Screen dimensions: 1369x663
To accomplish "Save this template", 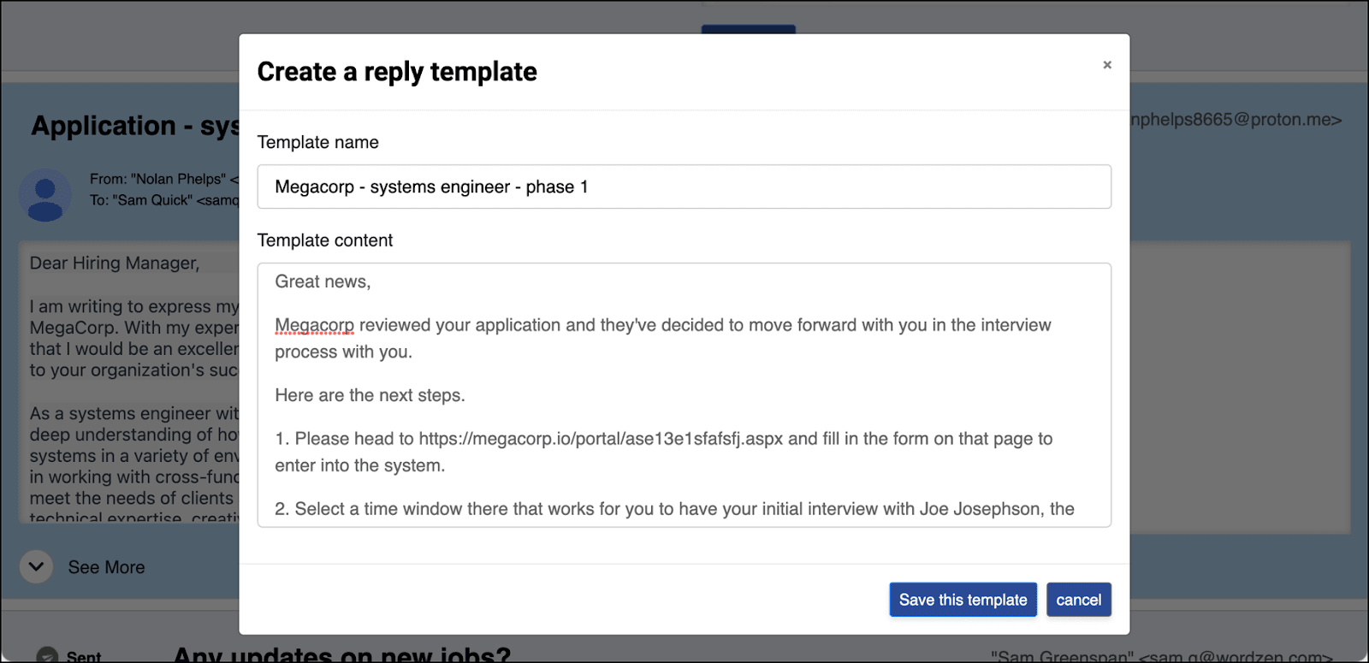I will tap(963, 600).
